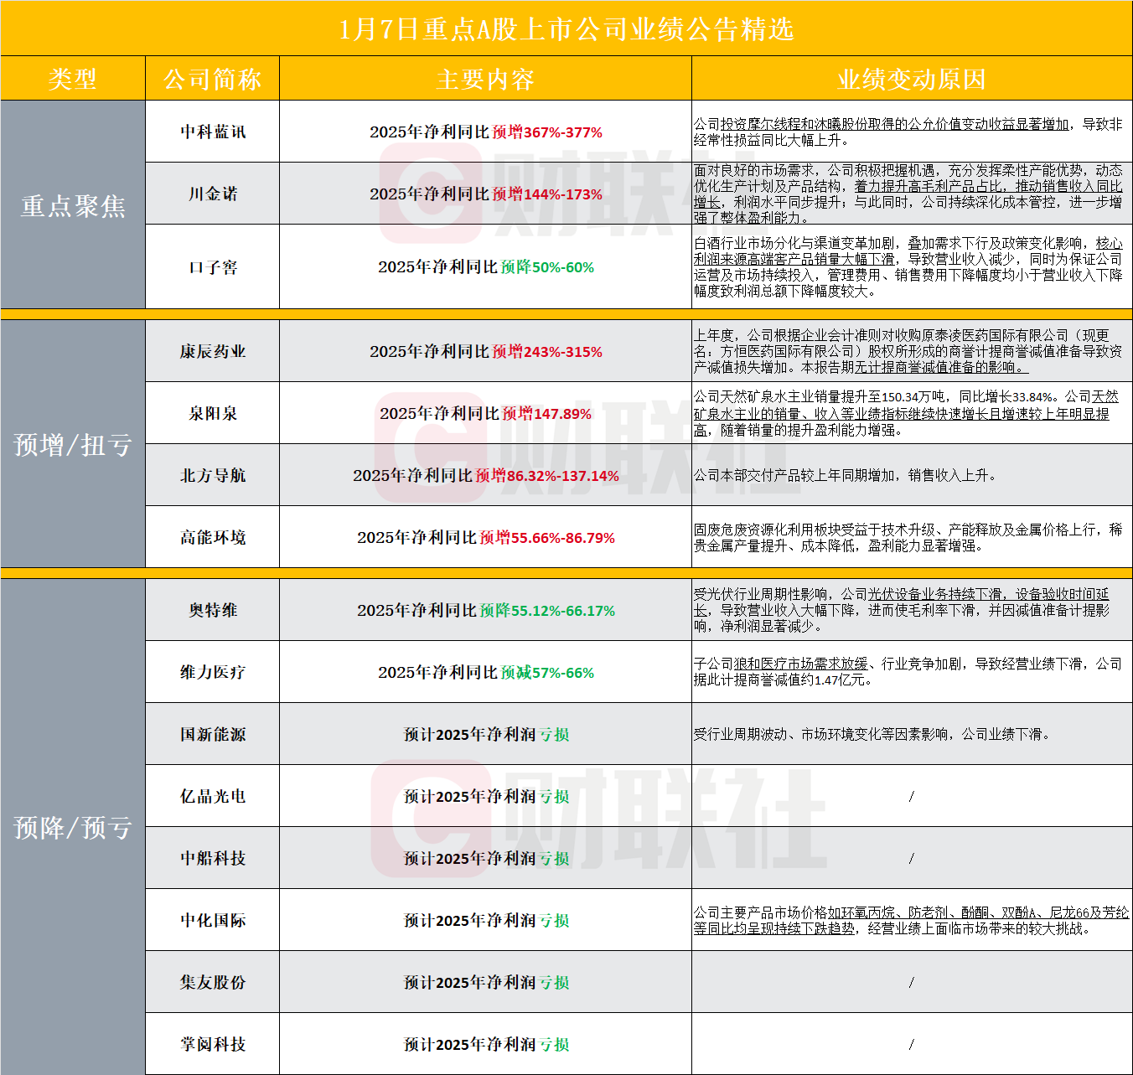The height and width of the screenshot is (1075, 1133).
Task: Click company name 掌阅科技
Action: pyautogui.click(x=213, y=1044)
